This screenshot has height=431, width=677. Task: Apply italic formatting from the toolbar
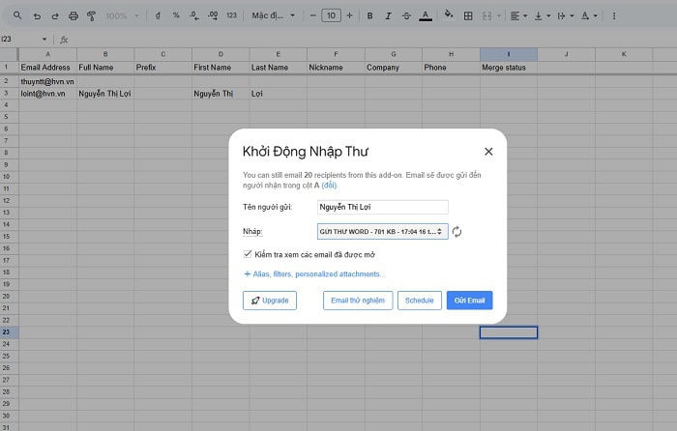pyautogui.click(x=389, y=16)
